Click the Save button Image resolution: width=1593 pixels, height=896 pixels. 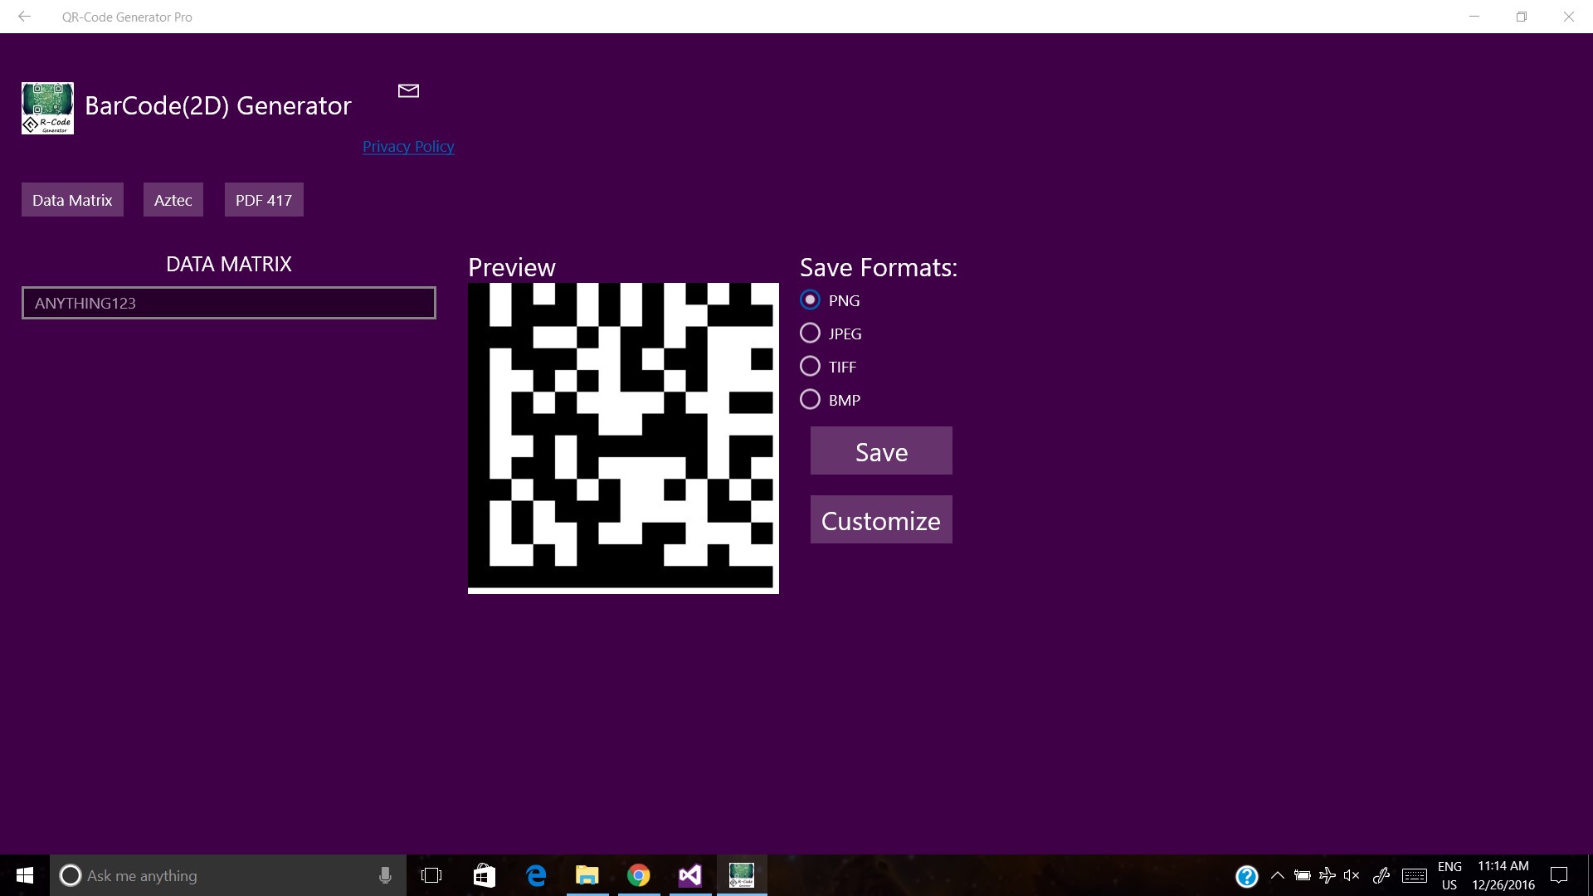881,450
